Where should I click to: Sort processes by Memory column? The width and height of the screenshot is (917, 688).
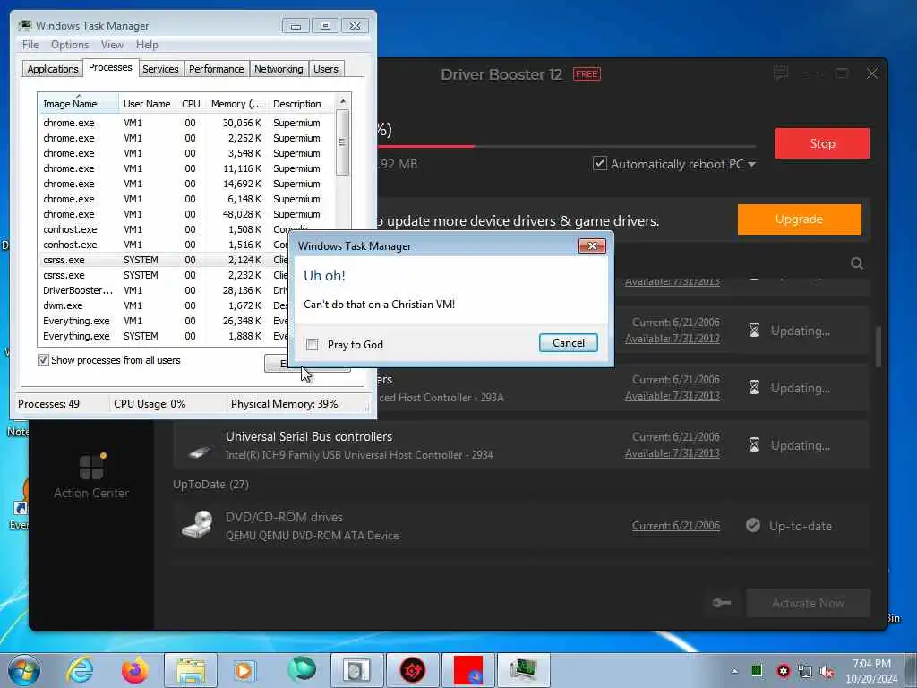tap(236, 104)
